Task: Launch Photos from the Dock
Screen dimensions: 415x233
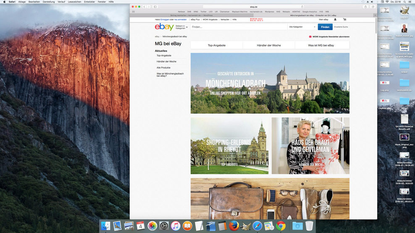Action: pos(152,226)
